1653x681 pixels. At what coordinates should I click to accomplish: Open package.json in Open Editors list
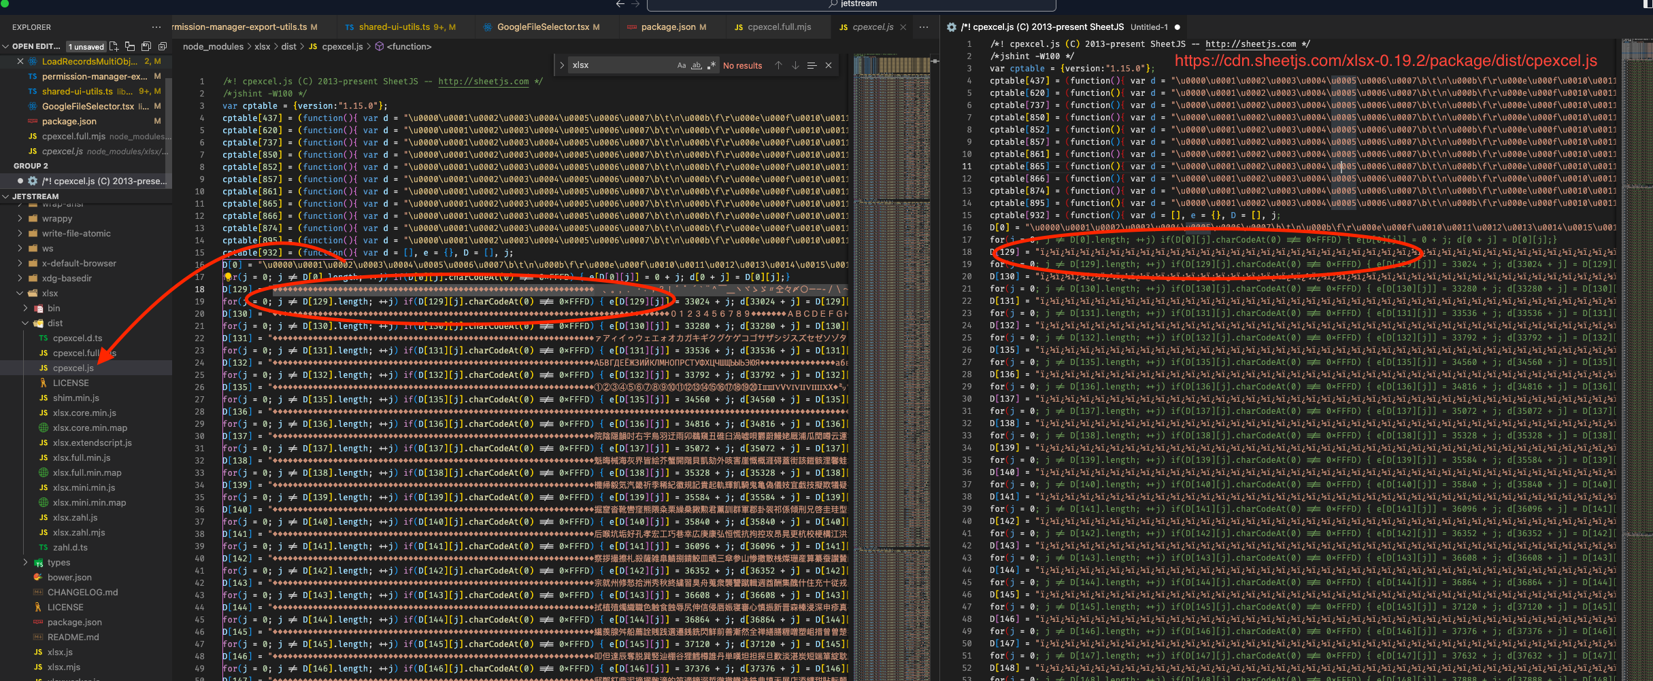click(86, 122)
